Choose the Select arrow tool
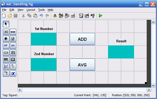 [6, 24]
